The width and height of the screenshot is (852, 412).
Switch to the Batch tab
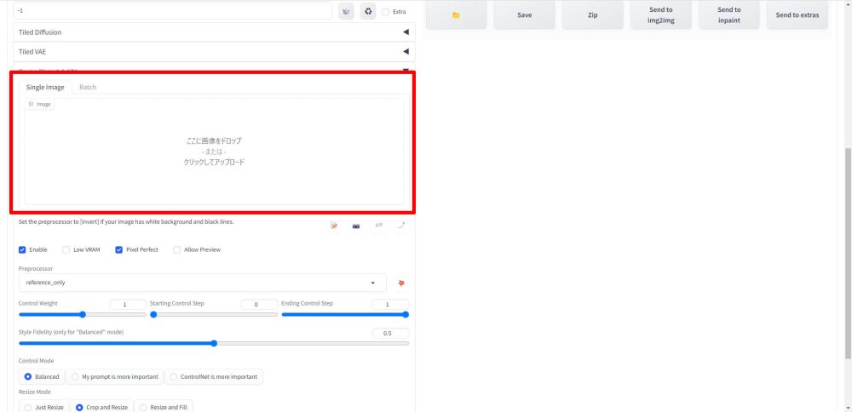(88, 87)
